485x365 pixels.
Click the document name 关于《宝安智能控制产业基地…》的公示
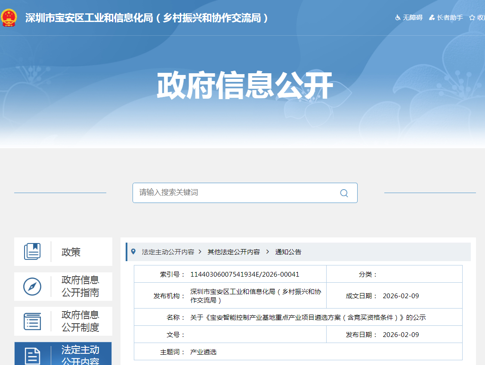click(x=308, y=317)
